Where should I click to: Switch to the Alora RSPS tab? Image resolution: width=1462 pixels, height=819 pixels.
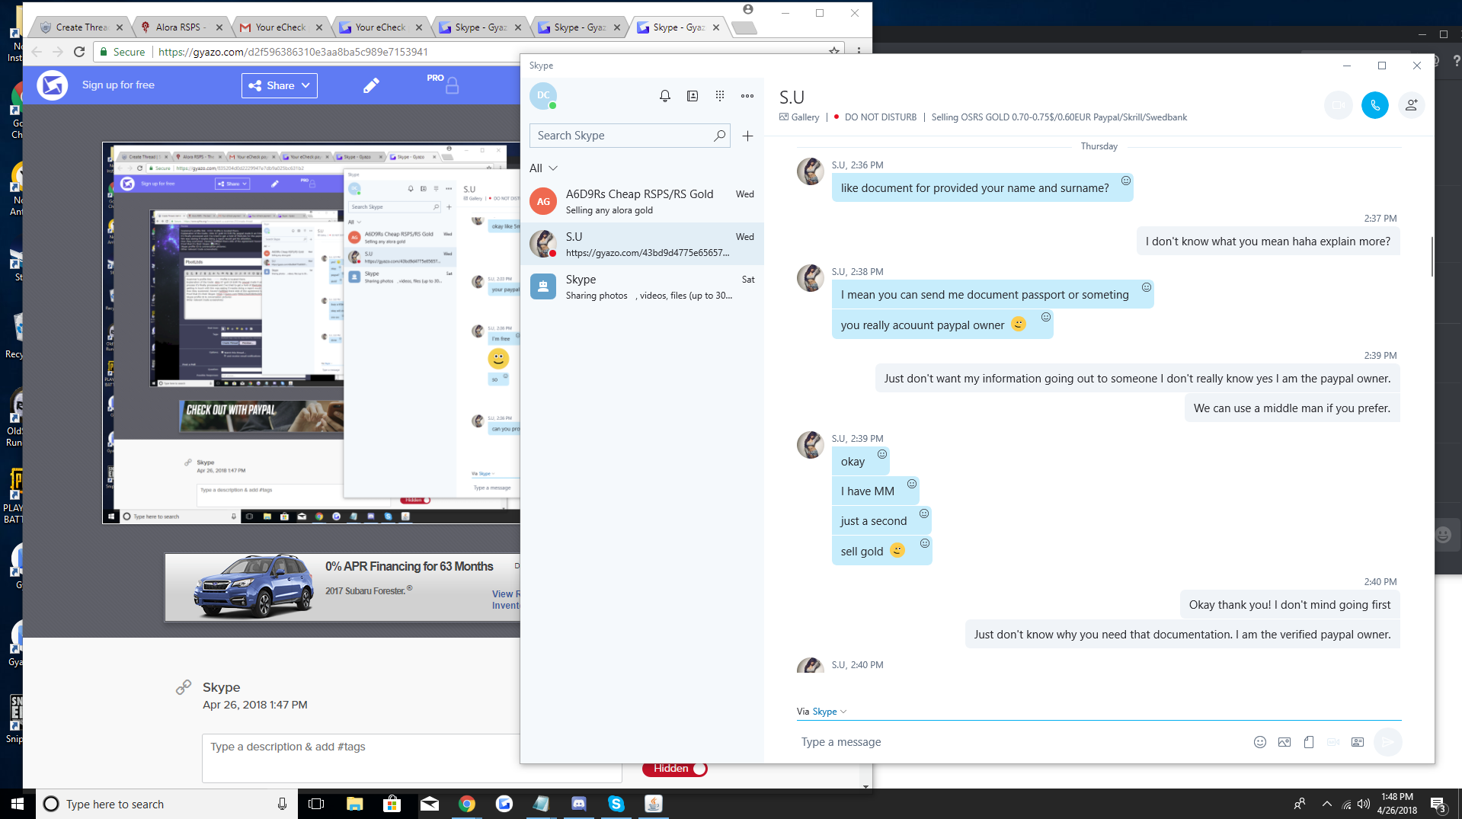[182, 27]
